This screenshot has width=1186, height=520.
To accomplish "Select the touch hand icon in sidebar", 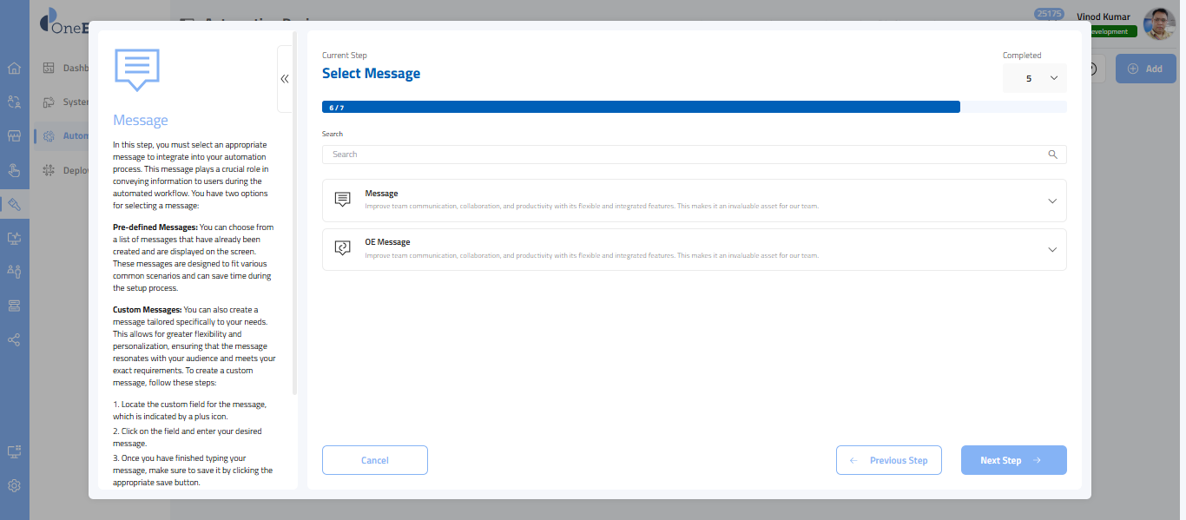I will 14,169.
